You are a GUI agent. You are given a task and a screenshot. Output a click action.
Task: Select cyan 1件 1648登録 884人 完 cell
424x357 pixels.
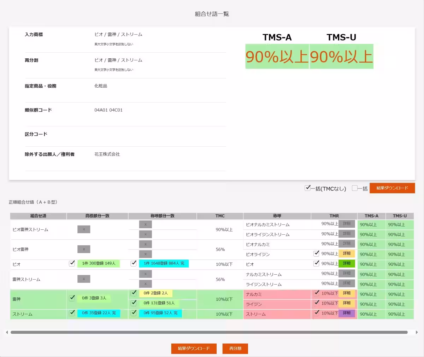coord(164,263)
